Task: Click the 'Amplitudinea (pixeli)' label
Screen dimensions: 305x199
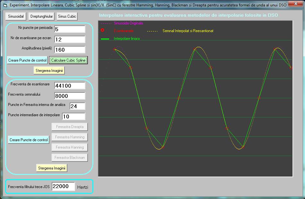Action: coord(37,48)
